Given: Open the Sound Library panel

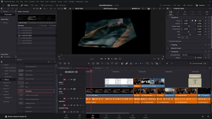Looking at the screenshot, I should [x=47, y=5].
